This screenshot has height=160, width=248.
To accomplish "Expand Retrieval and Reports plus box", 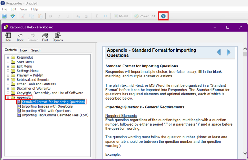I will click(8, 80).
